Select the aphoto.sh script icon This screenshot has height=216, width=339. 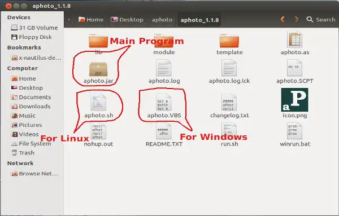[98, 102]
